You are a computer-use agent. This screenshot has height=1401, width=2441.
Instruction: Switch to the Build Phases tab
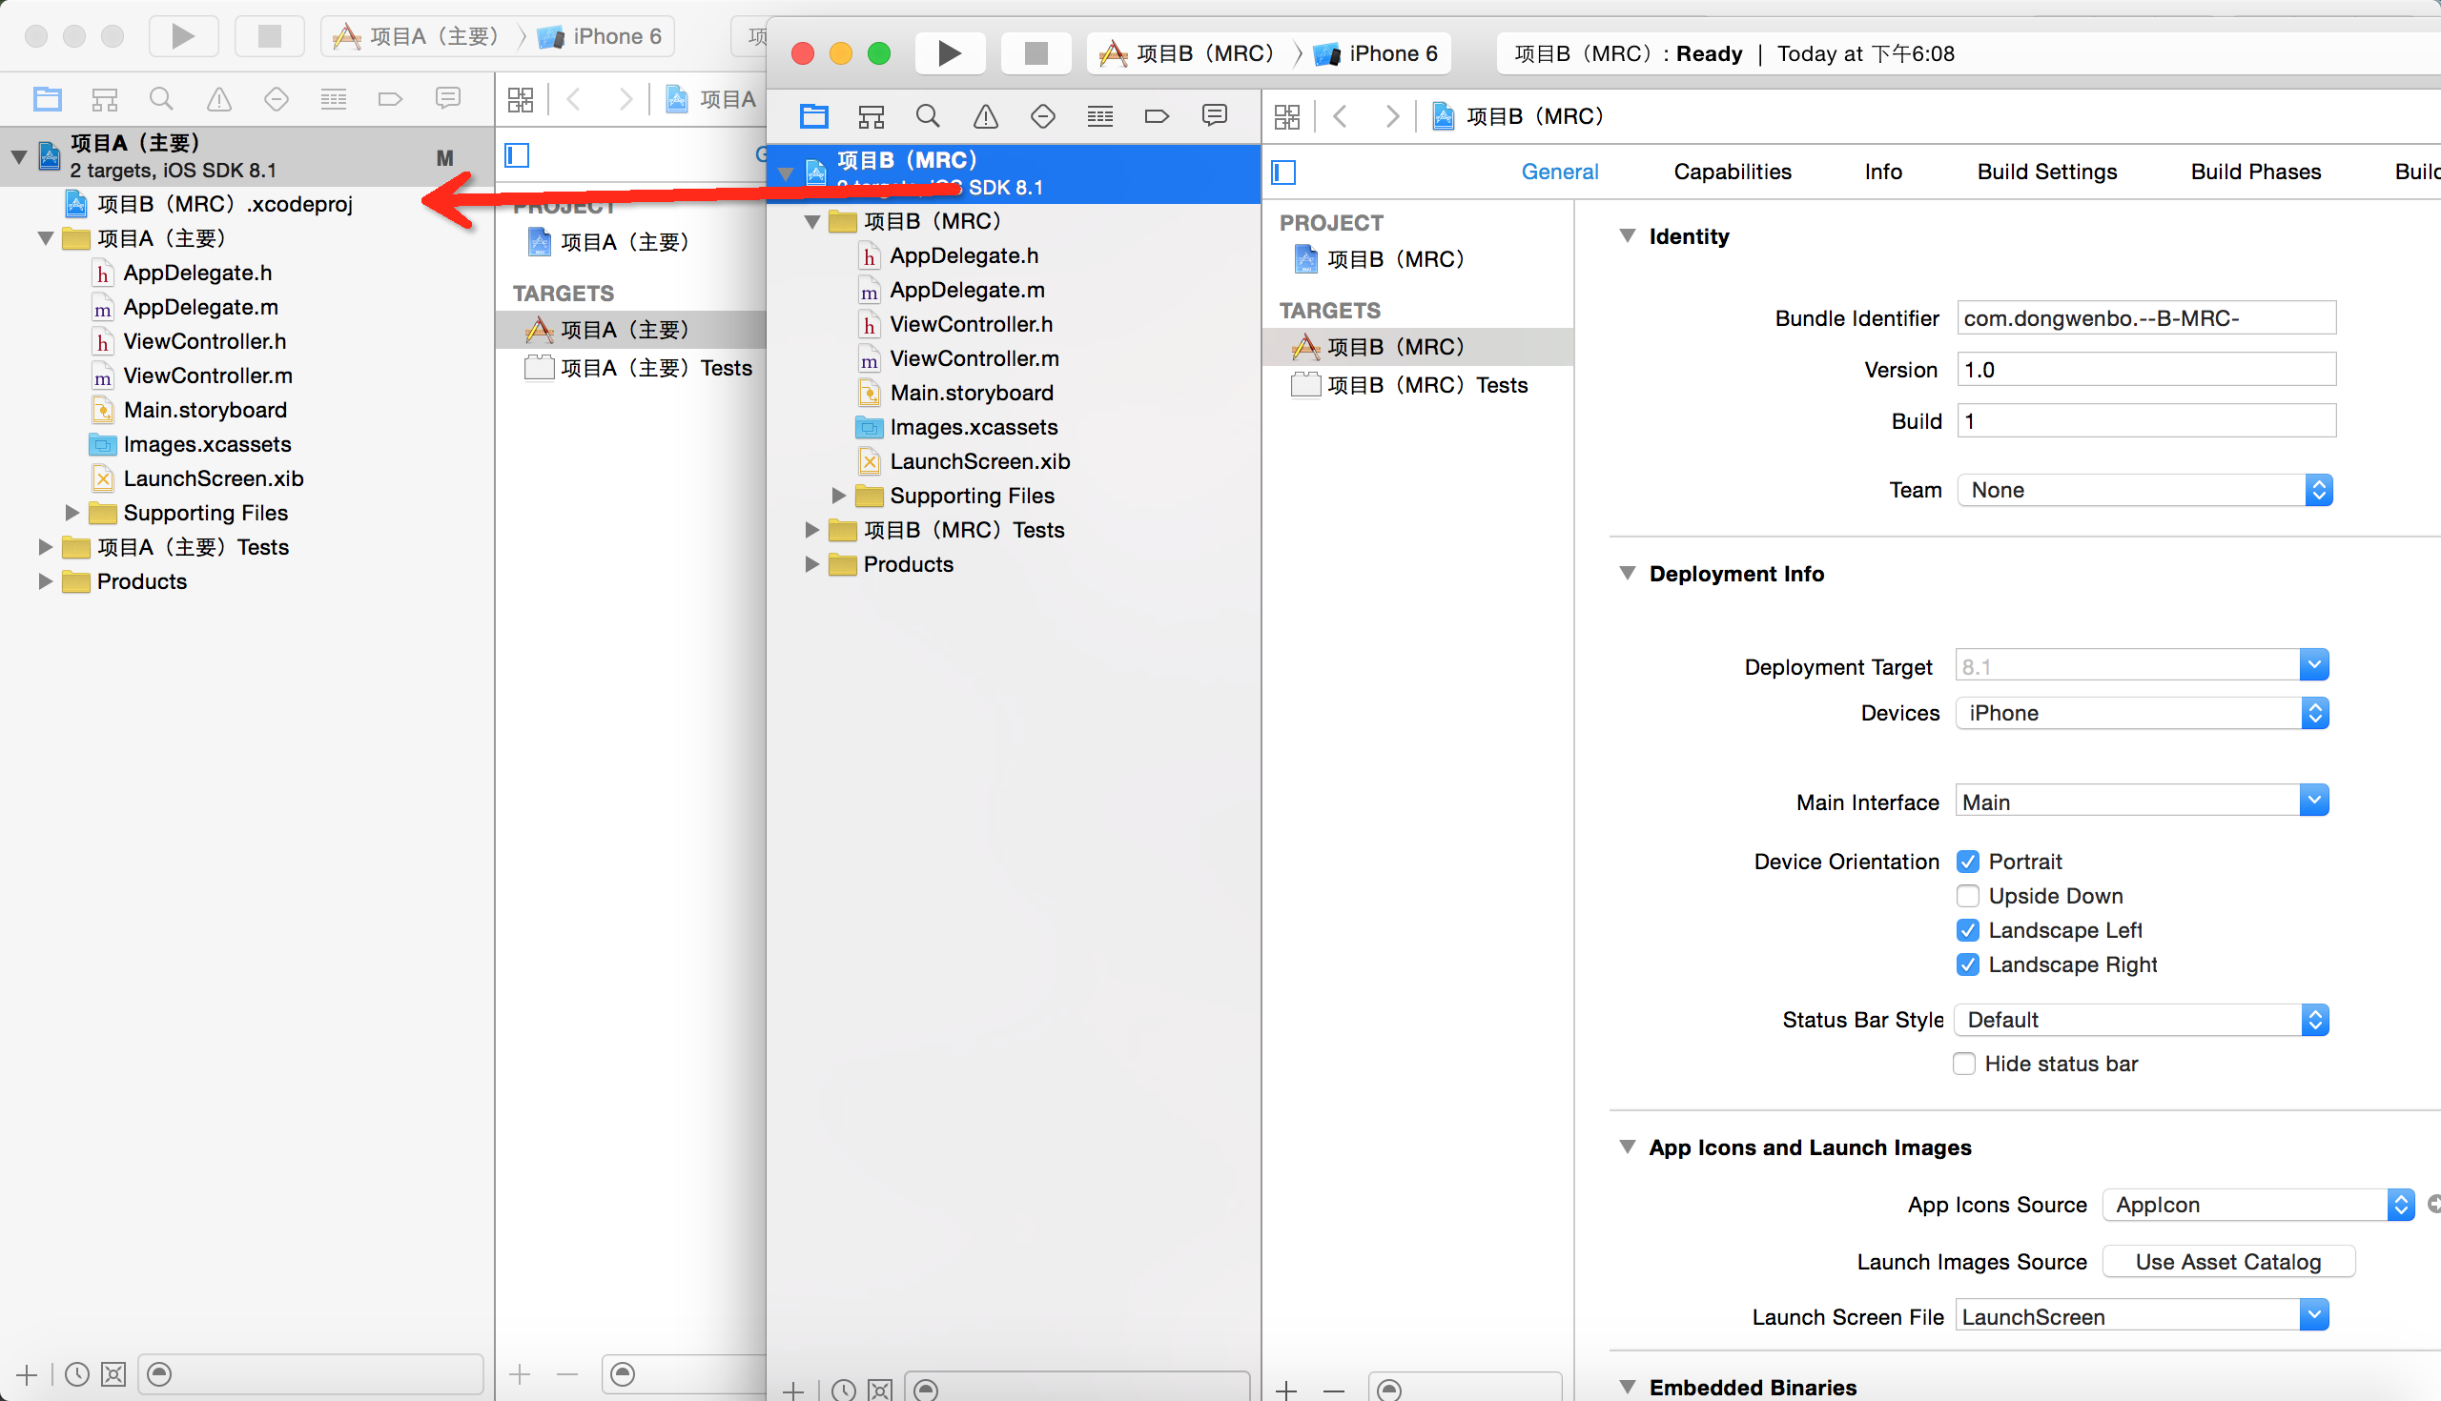2255,172
